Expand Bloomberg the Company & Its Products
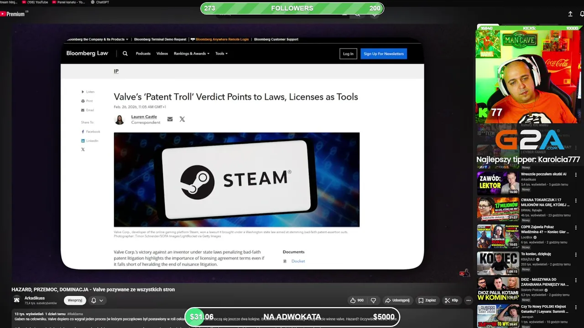The height and width of the screenshot is (328, 584). (x=97, y=39)
